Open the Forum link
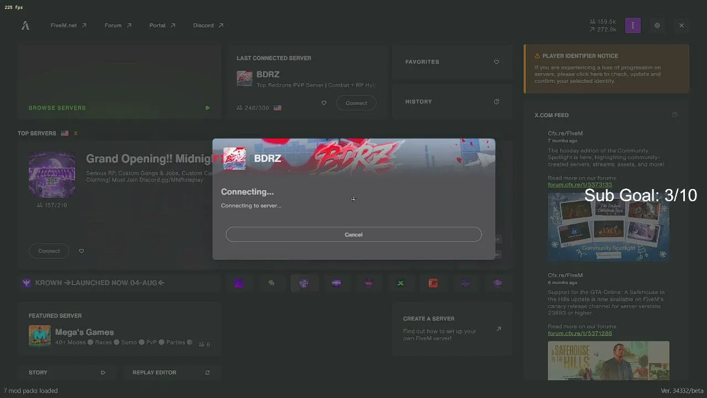 118,25
